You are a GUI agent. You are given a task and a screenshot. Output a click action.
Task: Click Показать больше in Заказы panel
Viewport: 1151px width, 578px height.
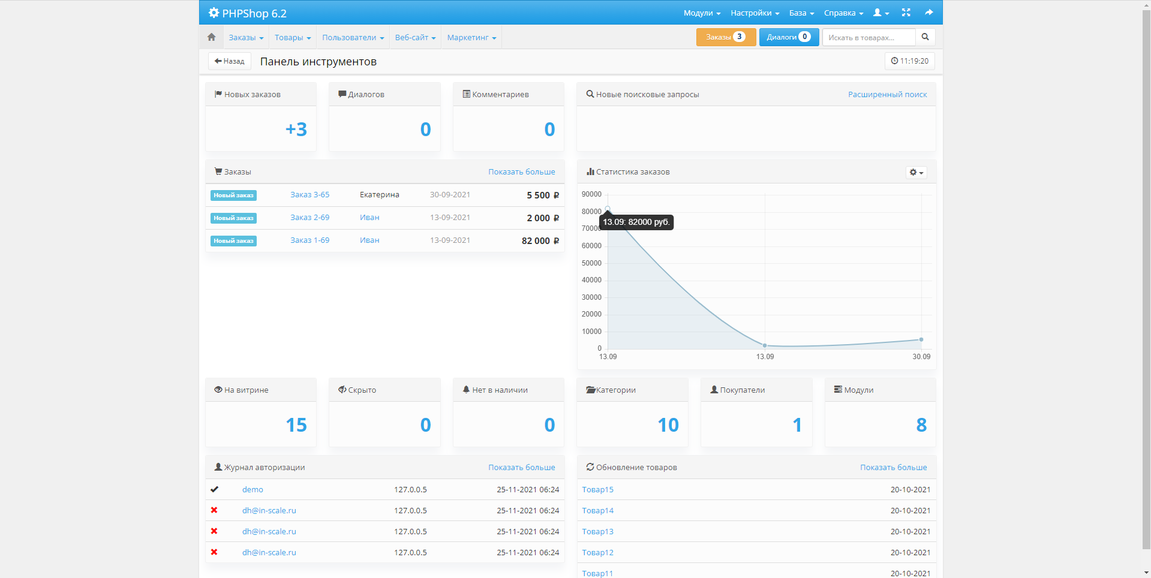click(x=521, y=172)
